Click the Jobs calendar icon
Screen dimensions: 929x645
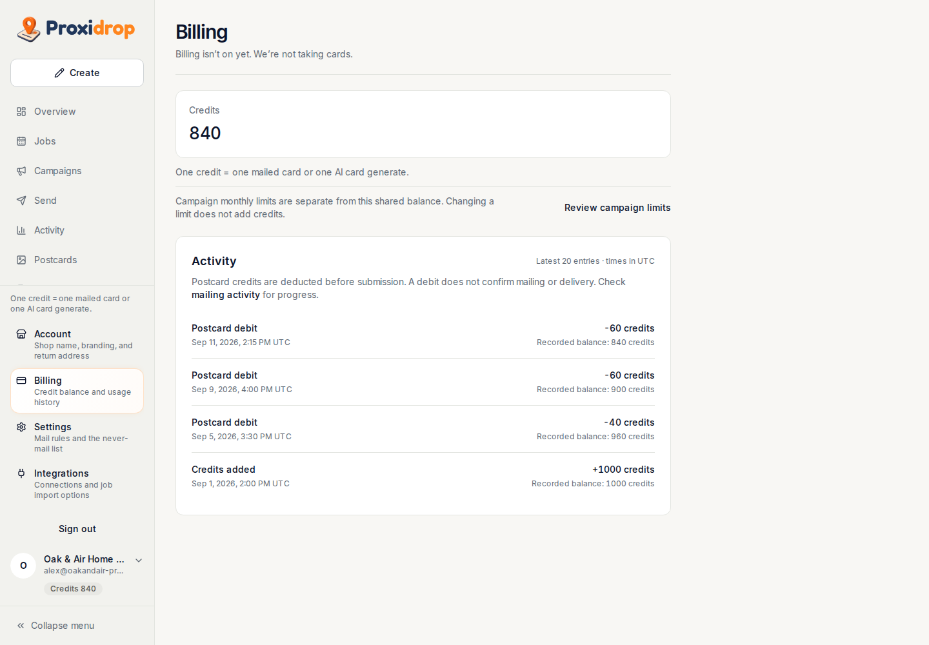[21, 141]
